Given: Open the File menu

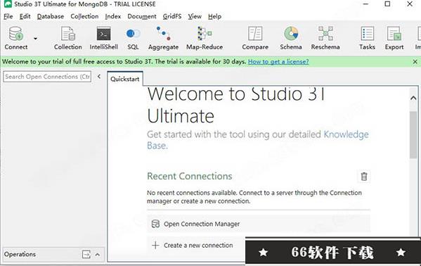Looking at the screenshot, I should pyautogui.click(x=8, y=16).
